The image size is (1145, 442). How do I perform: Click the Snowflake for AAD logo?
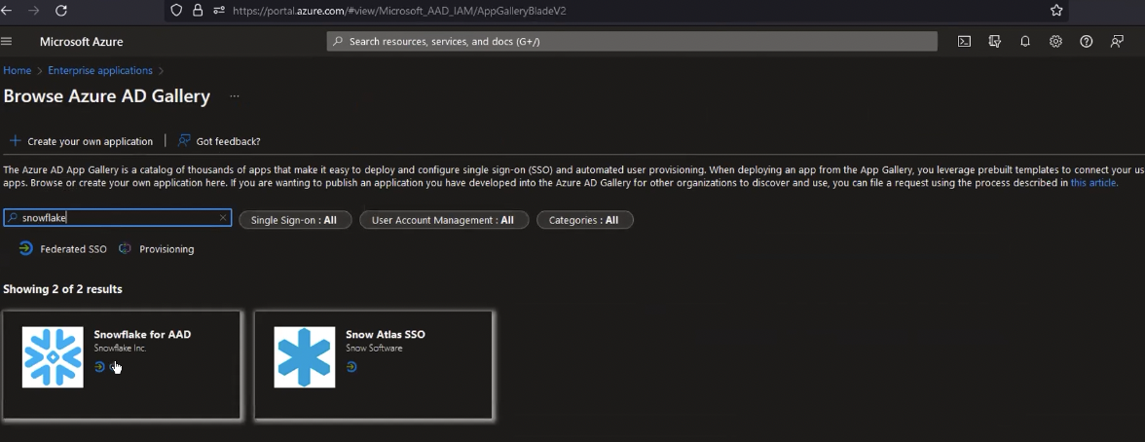(x=53, y=356)
